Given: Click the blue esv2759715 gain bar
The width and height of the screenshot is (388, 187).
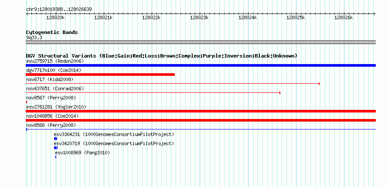Looking at the screenshot, I should pos(201,65).
